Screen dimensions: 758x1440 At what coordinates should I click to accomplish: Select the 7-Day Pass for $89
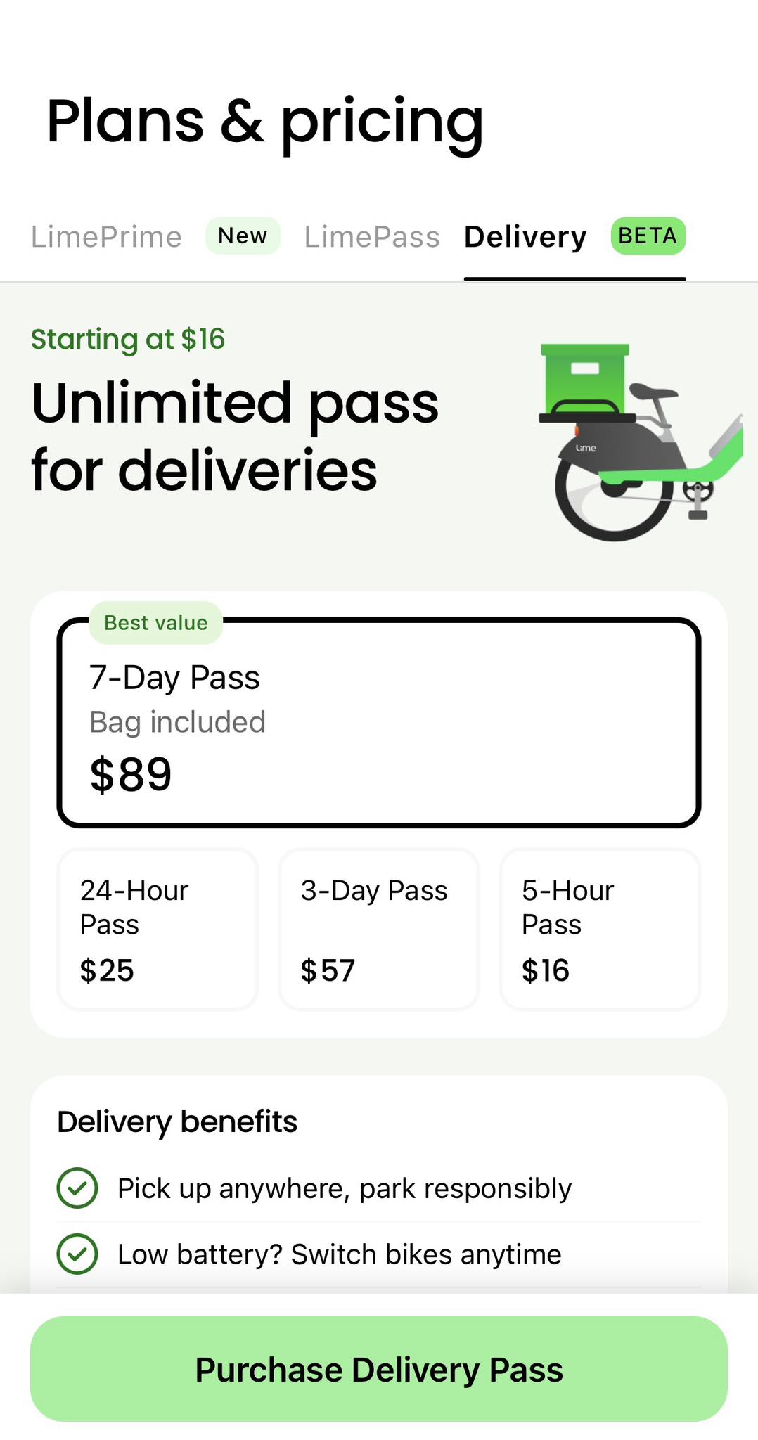click(379, 723)
